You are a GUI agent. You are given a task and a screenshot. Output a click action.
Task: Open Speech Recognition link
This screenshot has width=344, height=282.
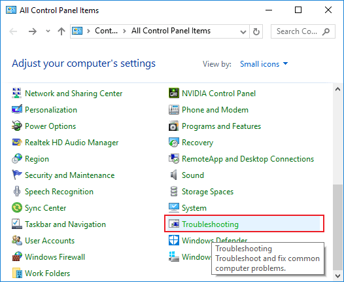click(x=59, y=192)
